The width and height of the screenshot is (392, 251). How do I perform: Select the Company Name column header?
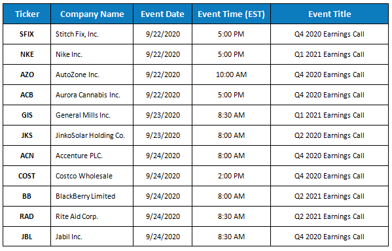click(92, 14)
